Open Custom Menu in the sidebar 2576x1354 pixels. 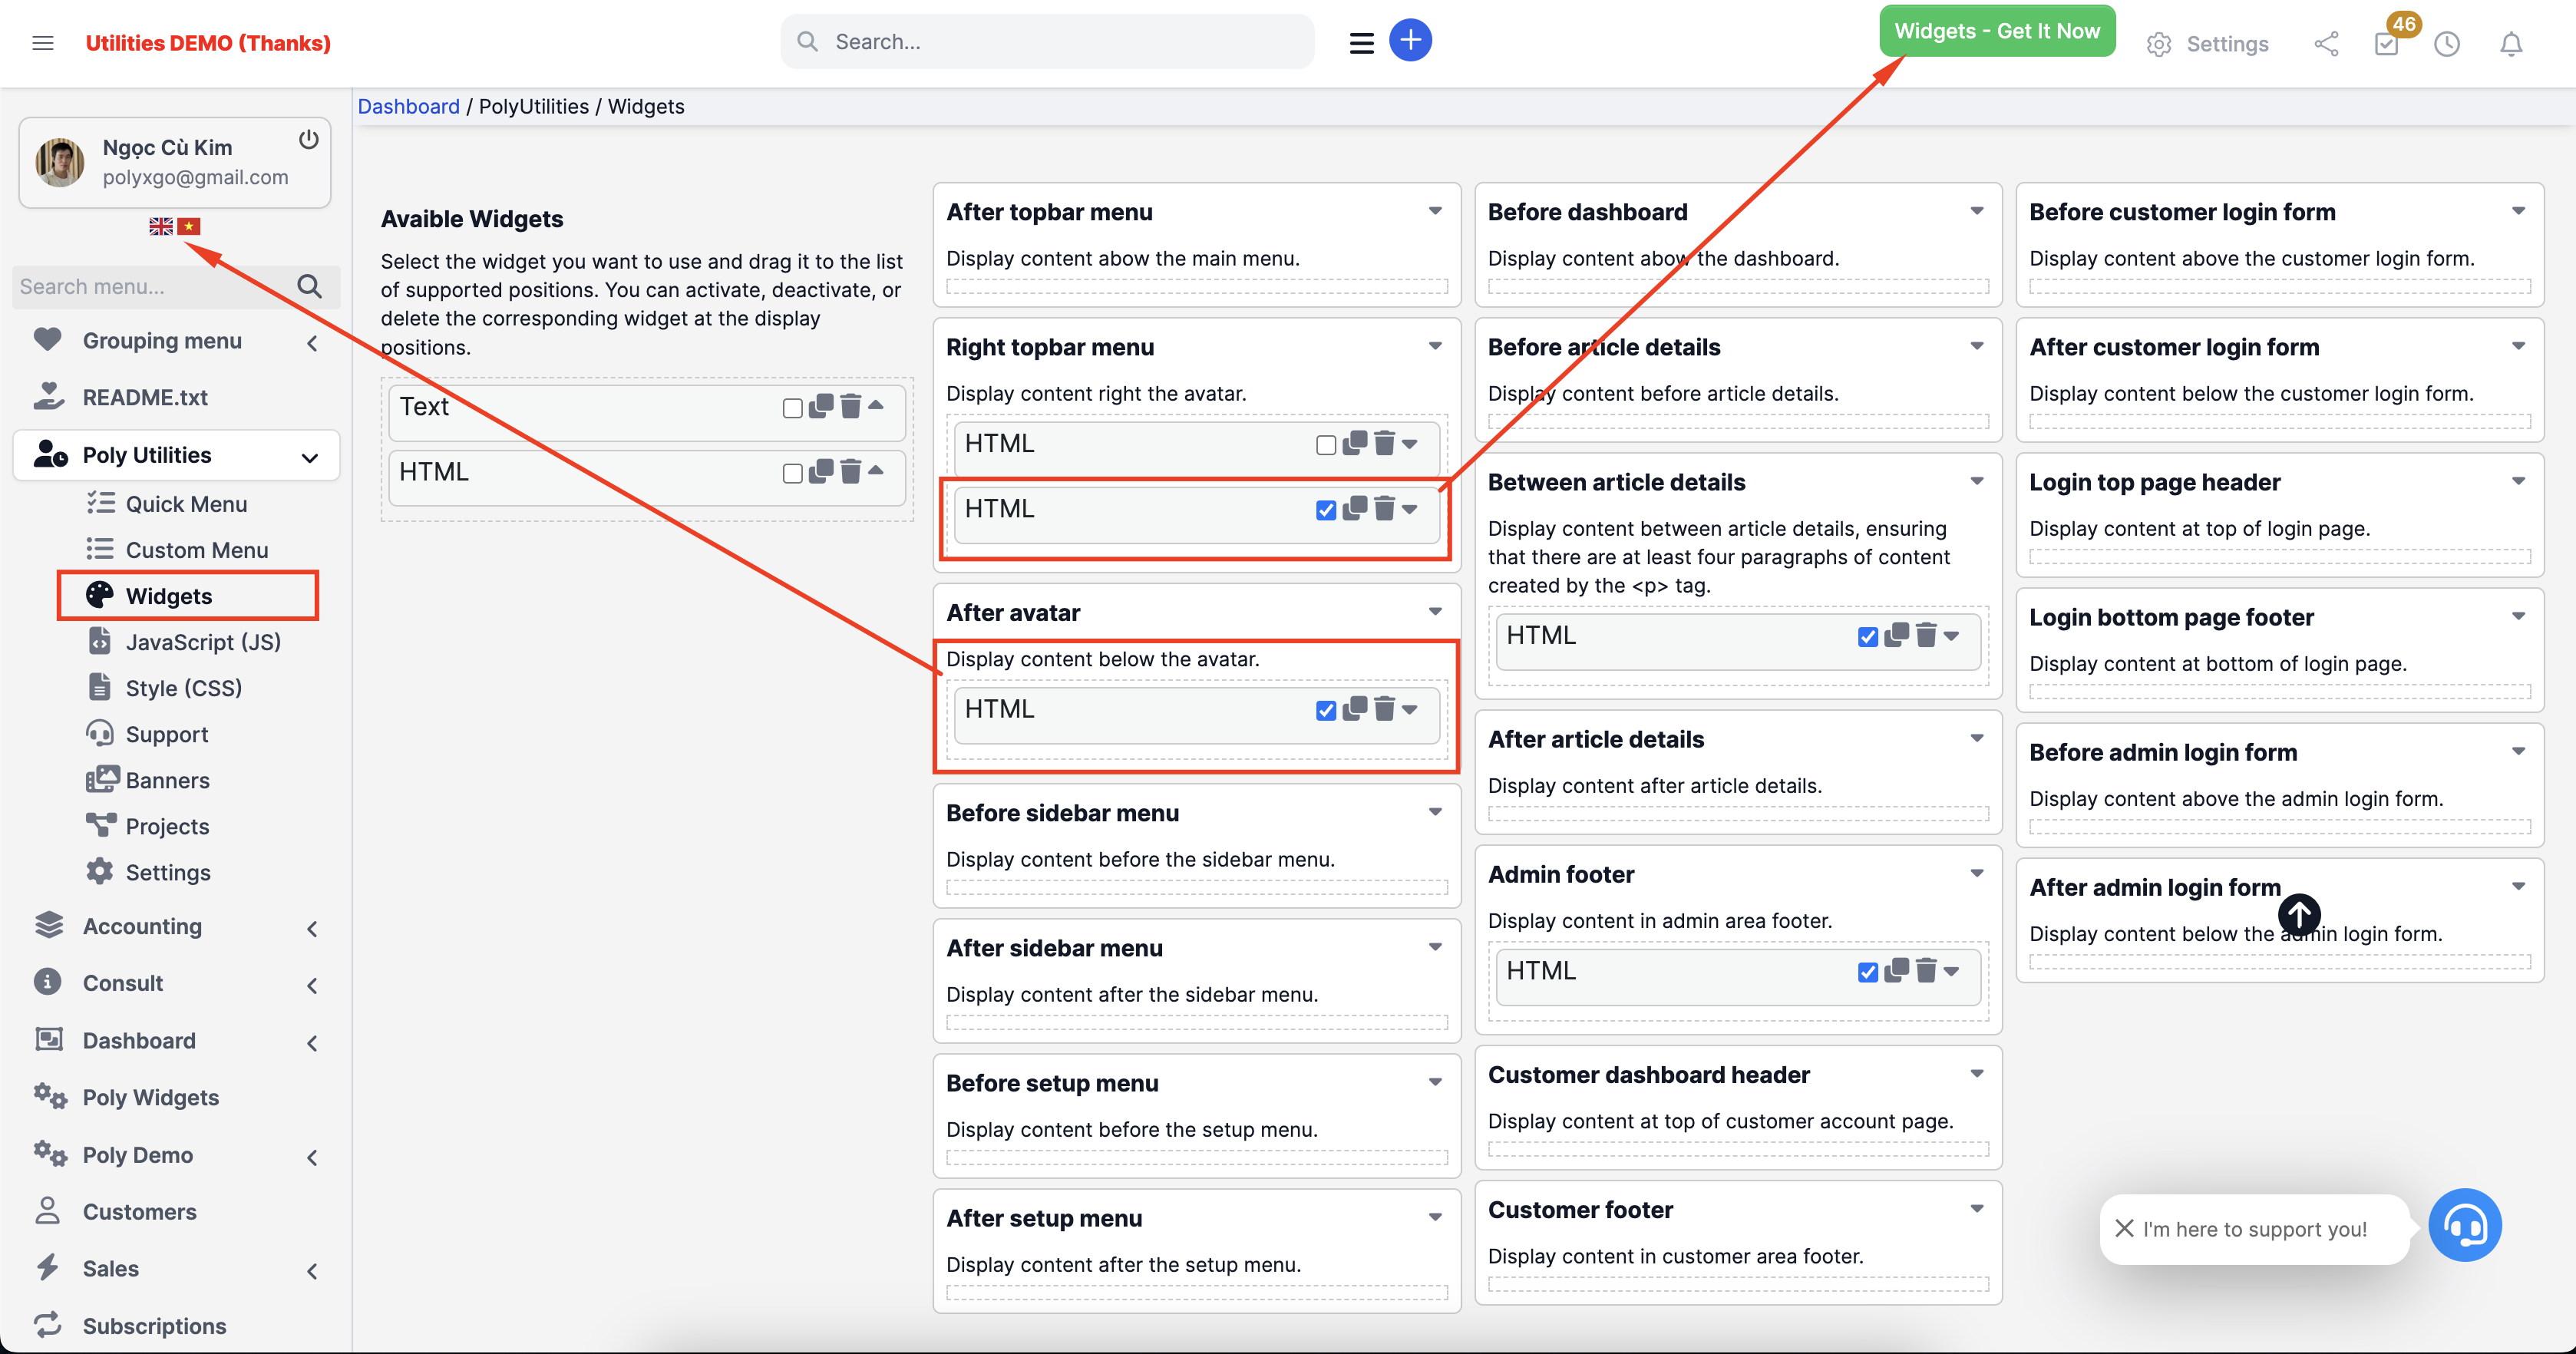pos(197,549)
